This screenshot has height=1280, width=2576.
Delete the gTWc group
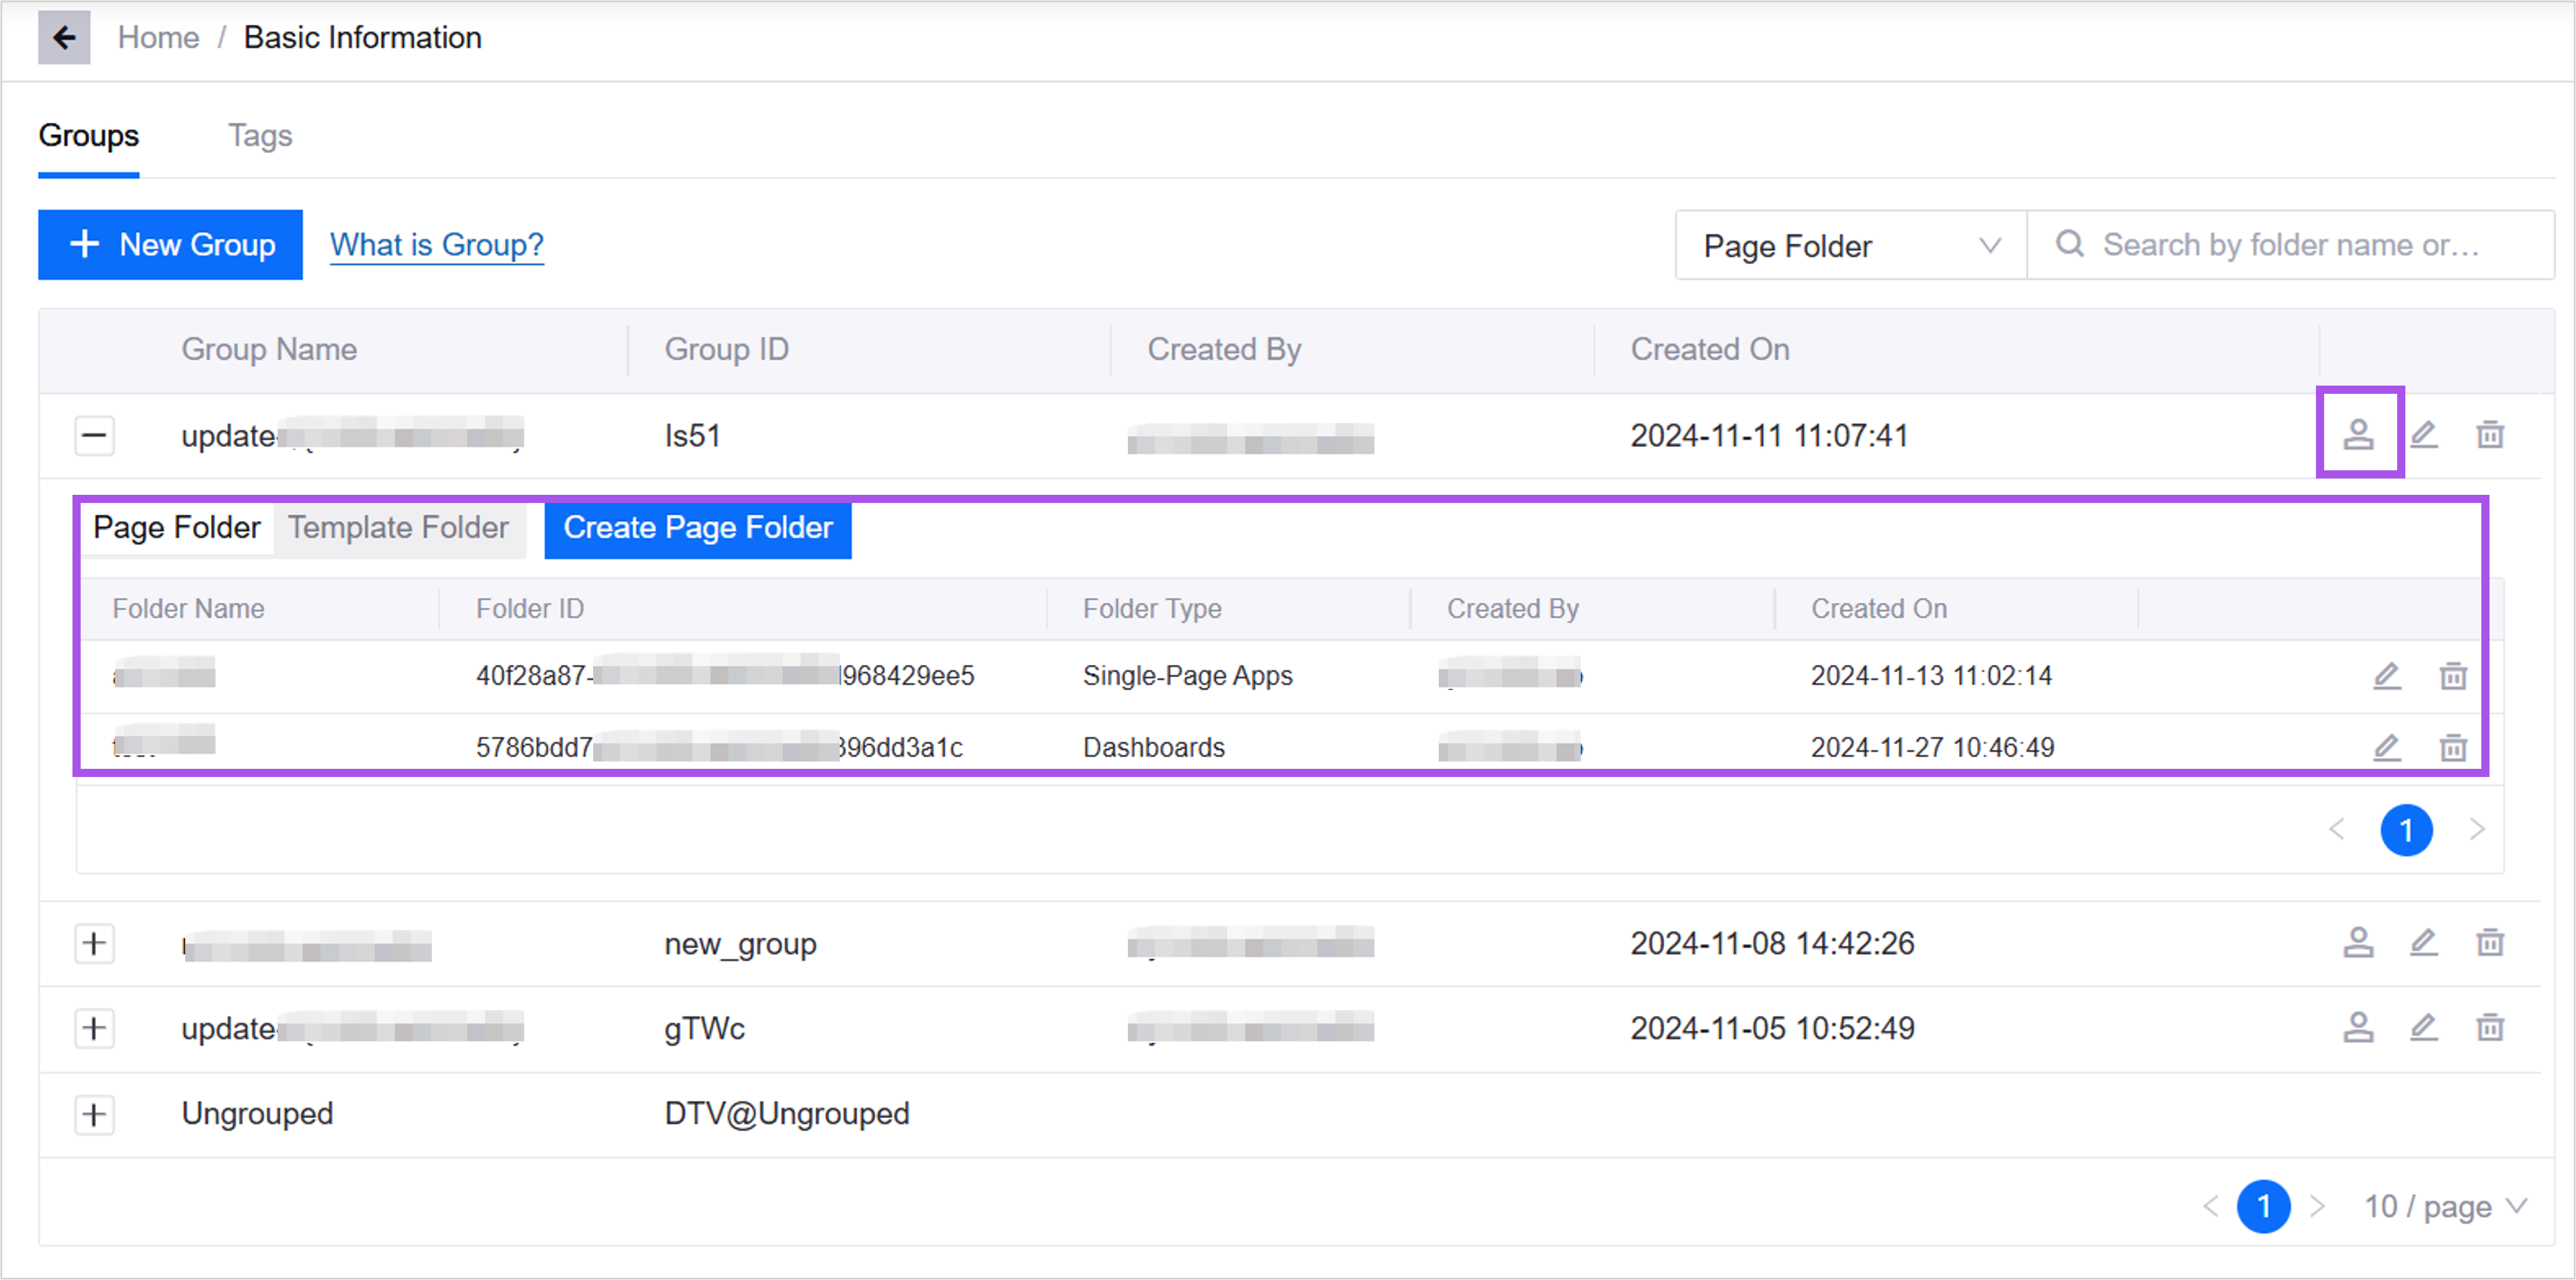2489,1028
